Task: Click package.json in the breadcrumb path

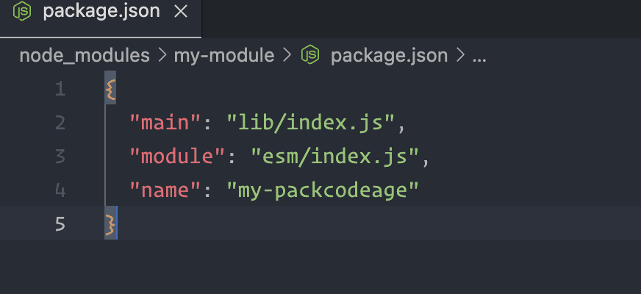Action: click(x=389, y=56)
